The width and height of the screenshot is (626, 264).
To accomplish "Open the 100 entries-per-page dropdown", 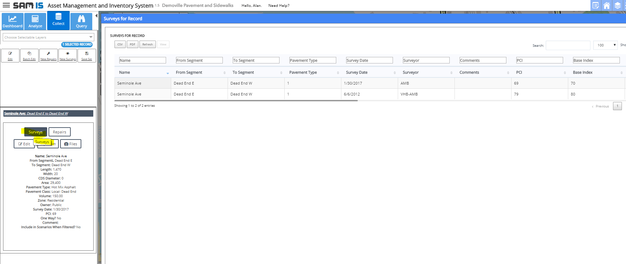I will (x=605, y=45).
